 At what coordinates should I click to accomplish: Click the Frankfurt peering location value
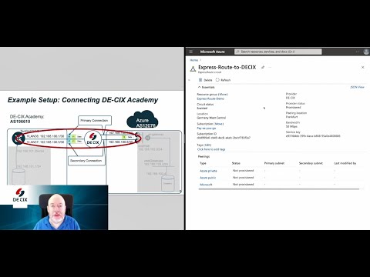[x=291, y=117]
